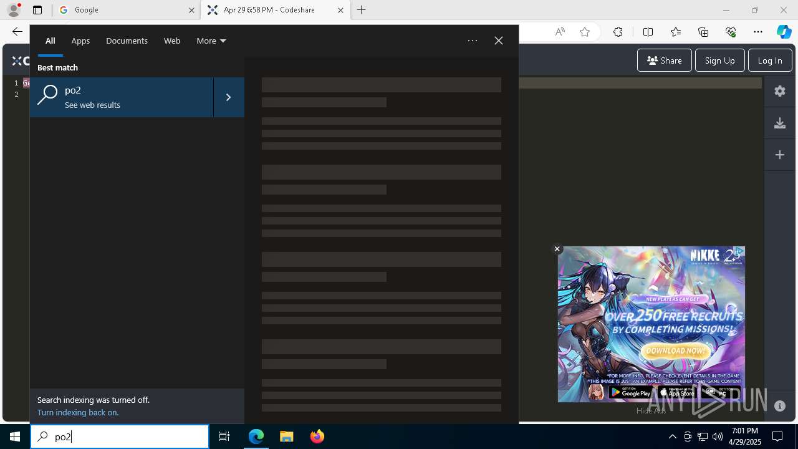Image resolution: width=798 pixels, height=449 pixels.
Task: Expand the More filter dropdown
Action: click(x=211, y=41)
